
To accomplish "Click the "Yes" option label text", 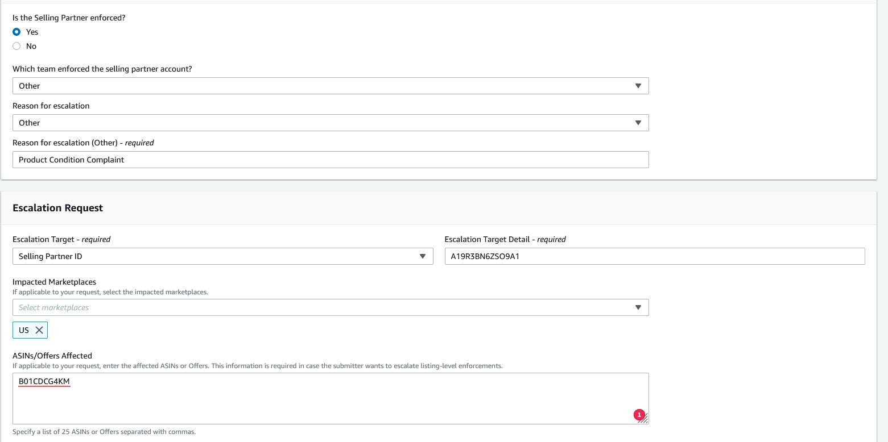I will 32,32.
